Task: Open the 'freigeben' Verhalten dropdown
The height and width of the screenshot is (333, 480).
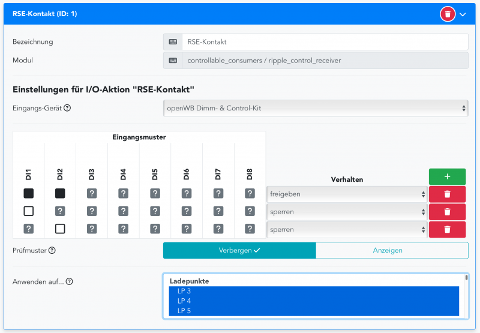Action: [x=346, y=194]
